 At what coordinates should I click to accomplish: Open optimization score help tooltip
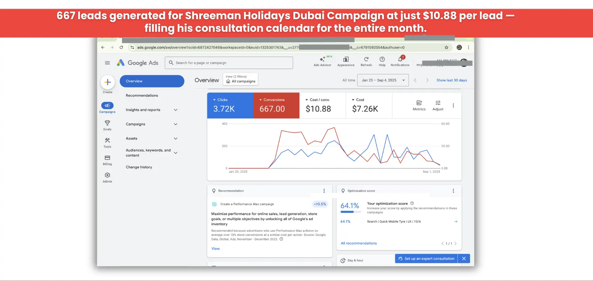(x=412, y=203)
